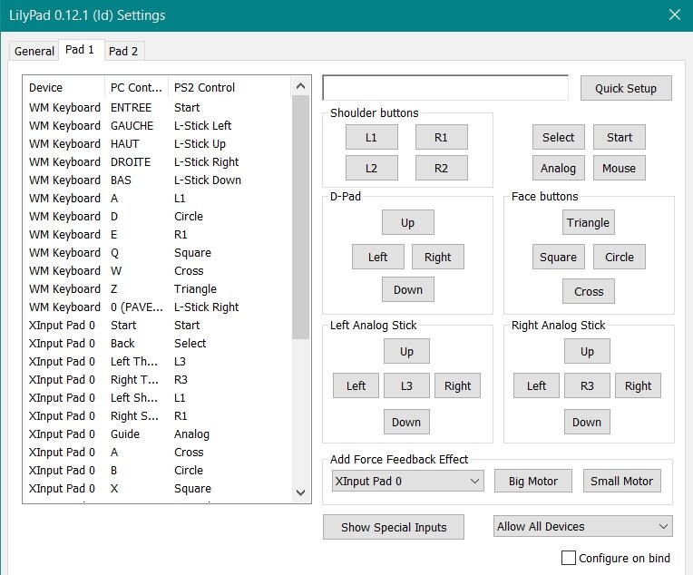Select the XInput B Circle row
The height and width of the screenshot is (575, 693).
(x=158, y=470)
